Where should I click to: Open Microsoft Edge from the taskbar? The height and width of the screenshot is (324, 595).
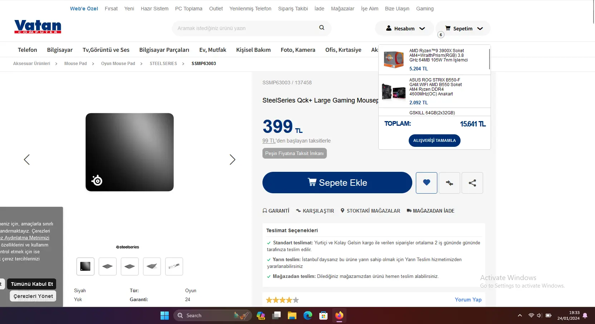click(308, 315)
